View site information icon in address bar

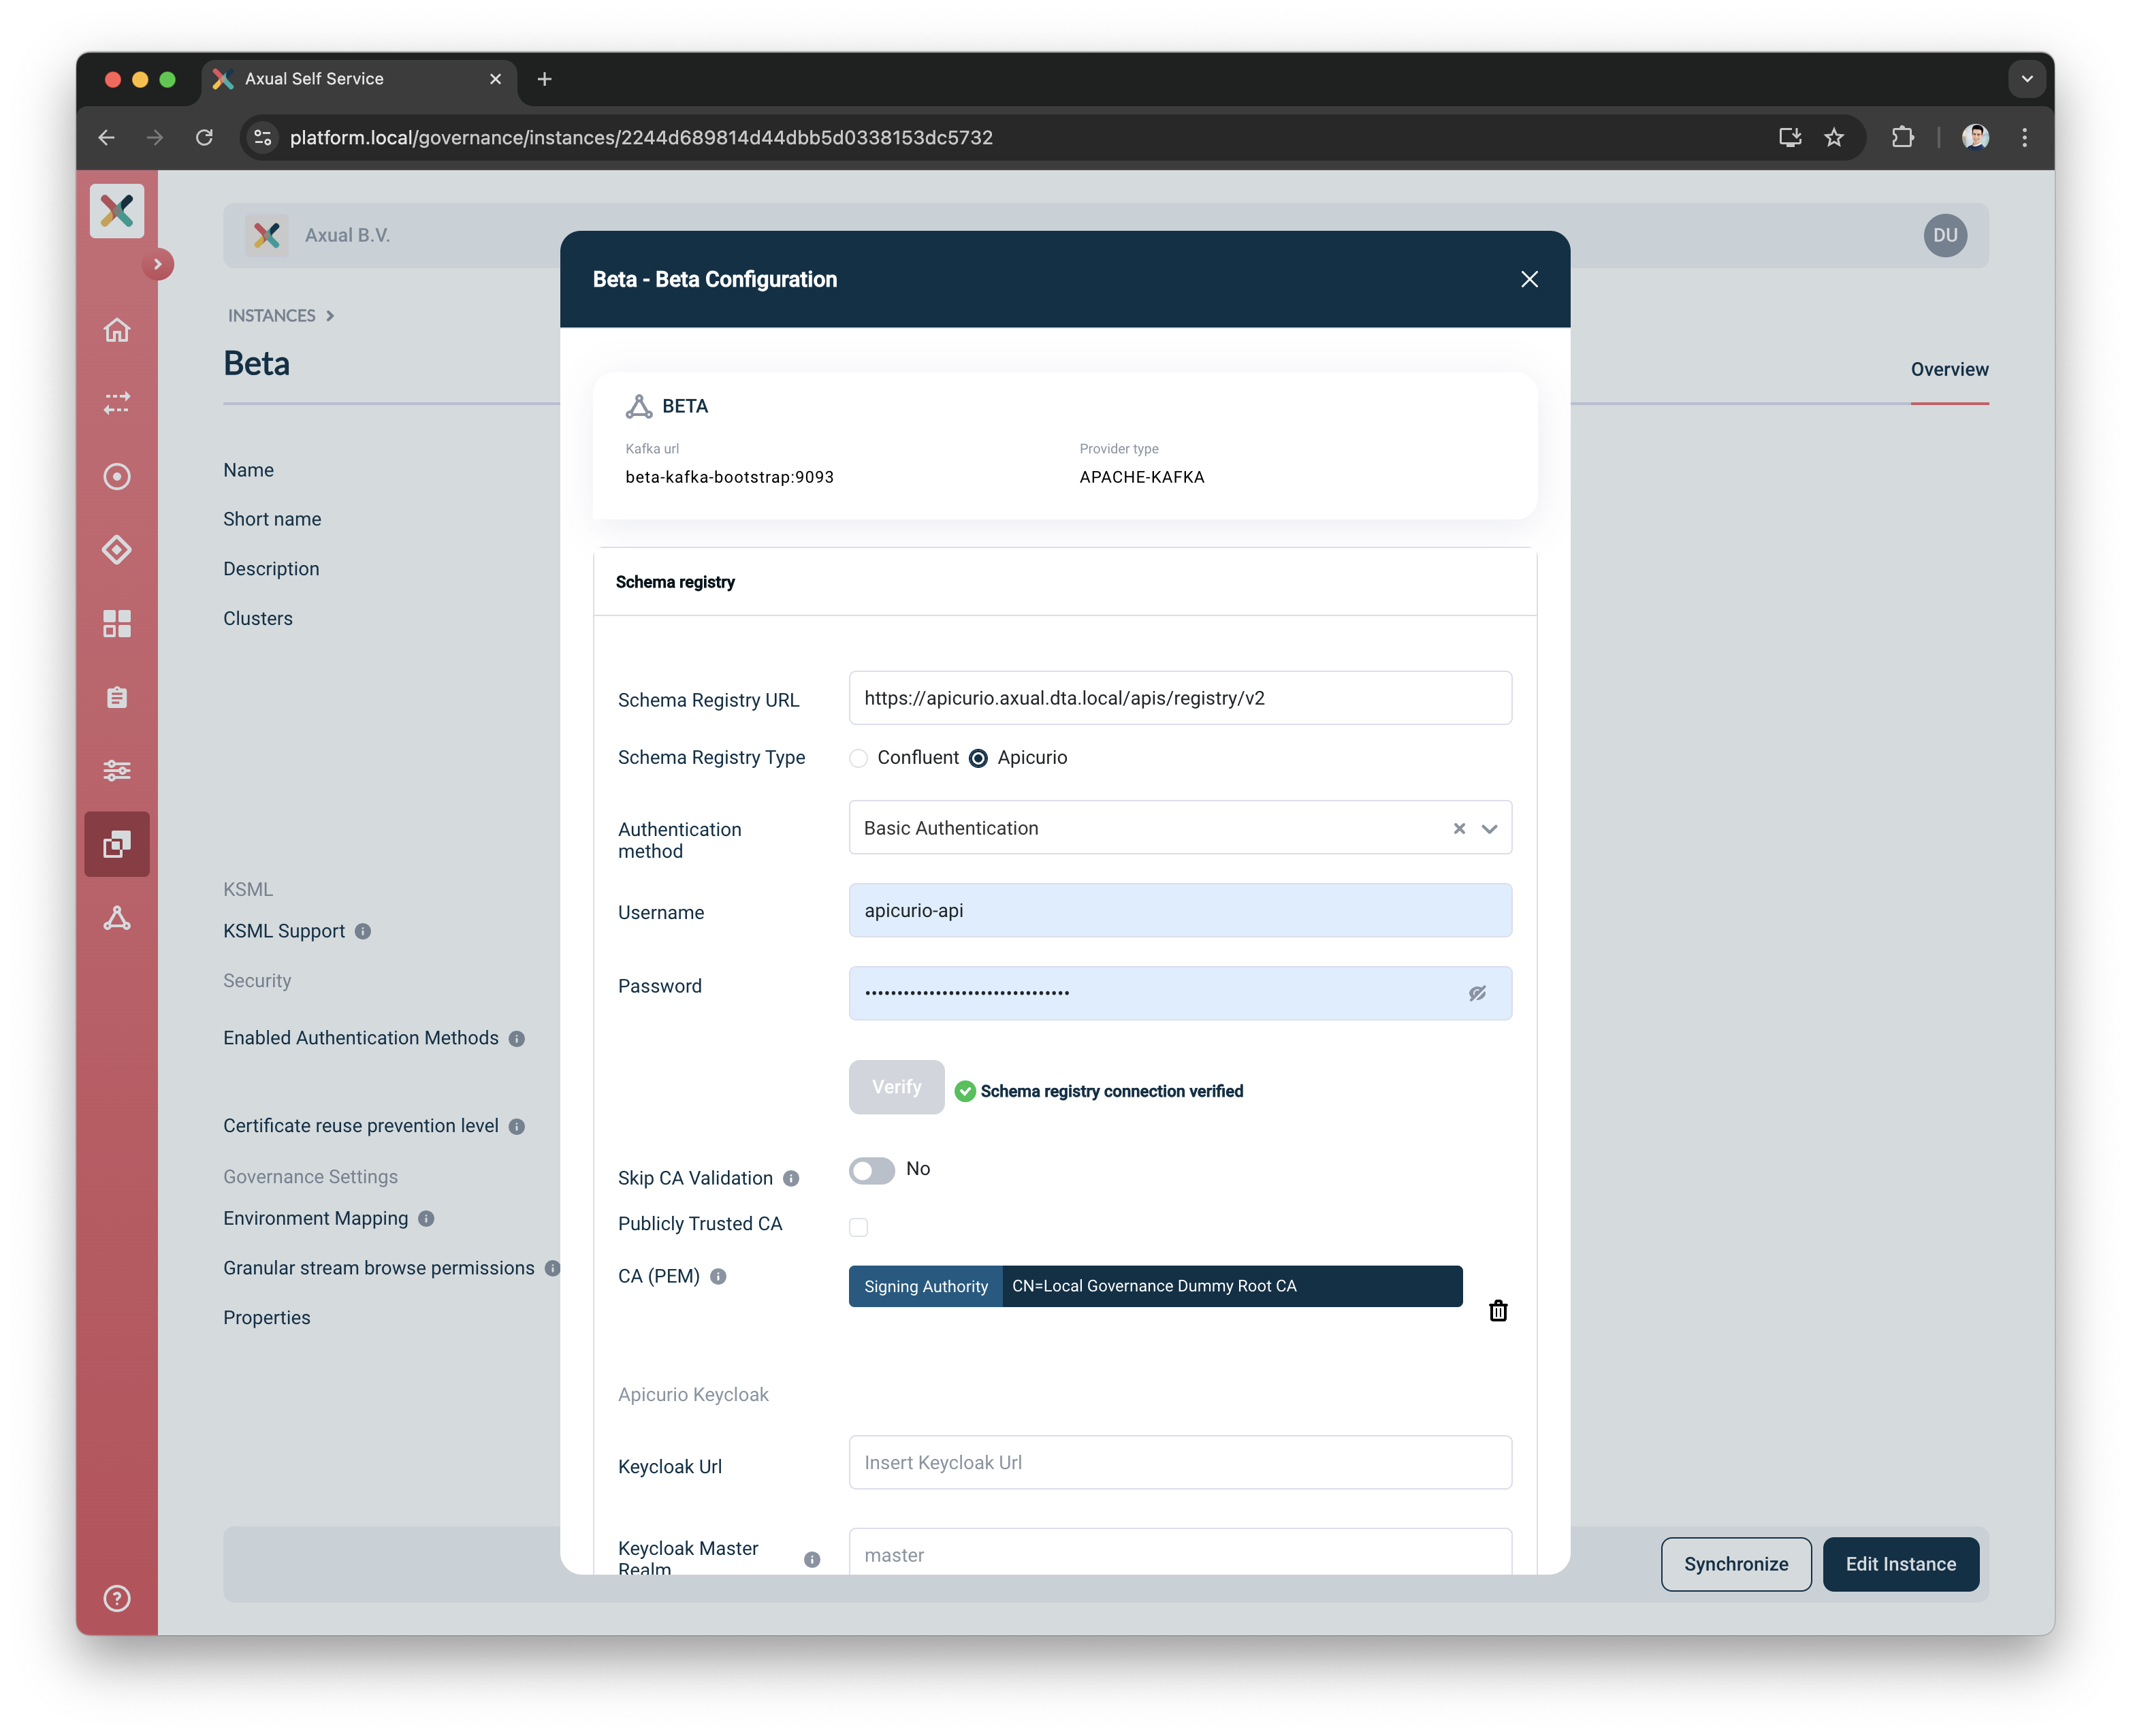(x=263, y=137)
